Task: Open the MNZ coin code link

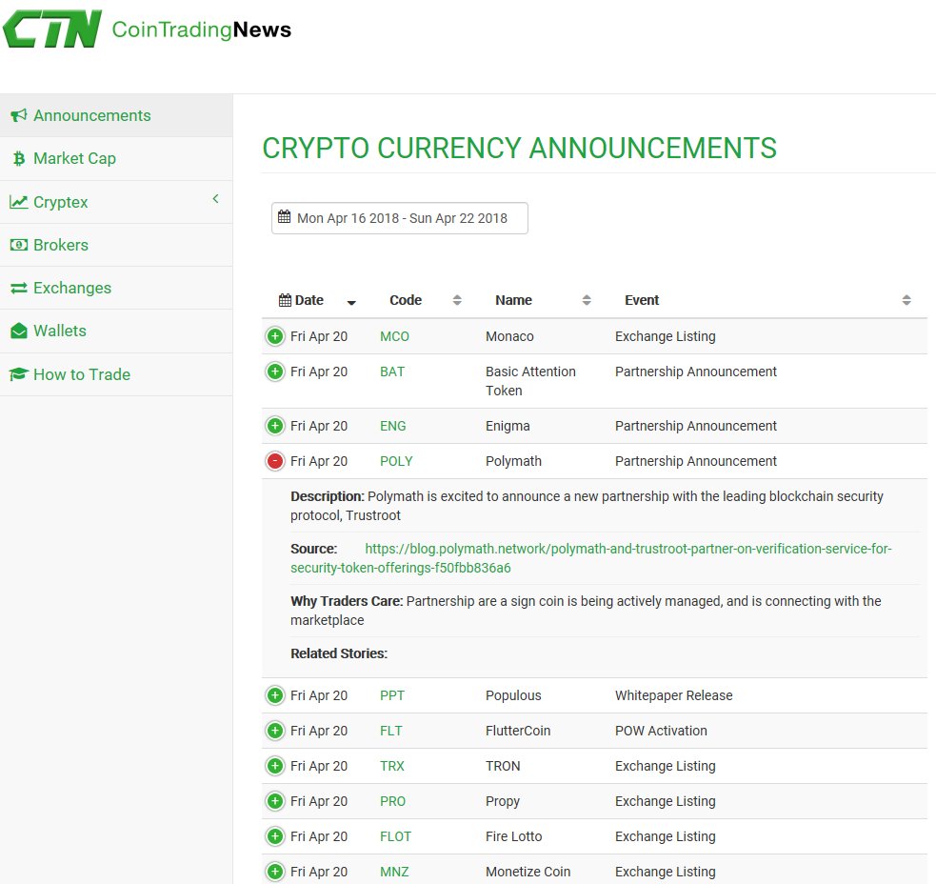Action: pyautogui.click(x=394, y=872)
